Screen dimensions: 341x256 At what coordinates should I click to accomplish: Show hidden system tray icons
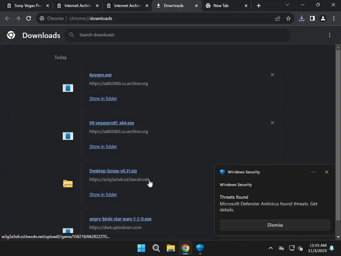270,248
